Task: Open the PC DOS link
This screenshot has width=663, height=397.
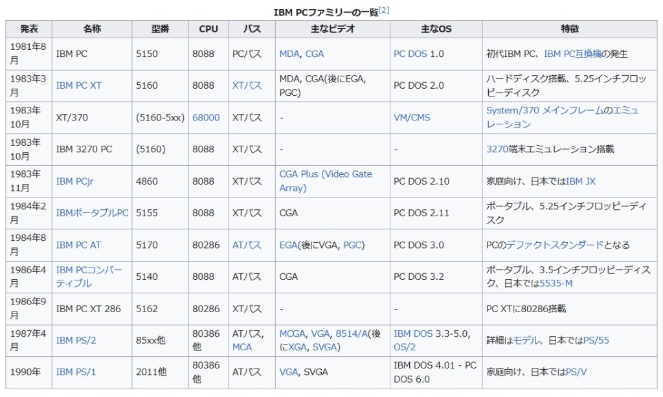Action: [x=410, y=54]
